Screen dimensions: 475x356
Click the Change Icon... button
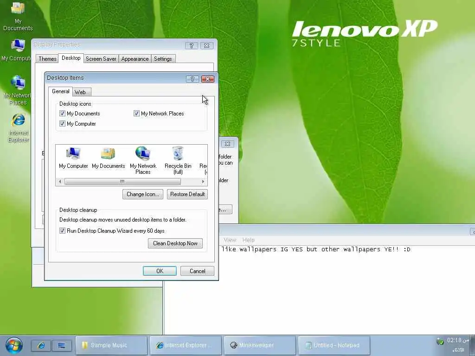143,194
